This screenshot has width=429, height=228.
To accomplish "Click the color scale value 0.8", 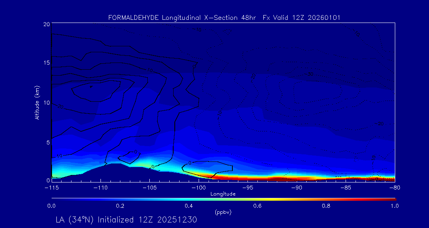I will (x=326, y=206).
